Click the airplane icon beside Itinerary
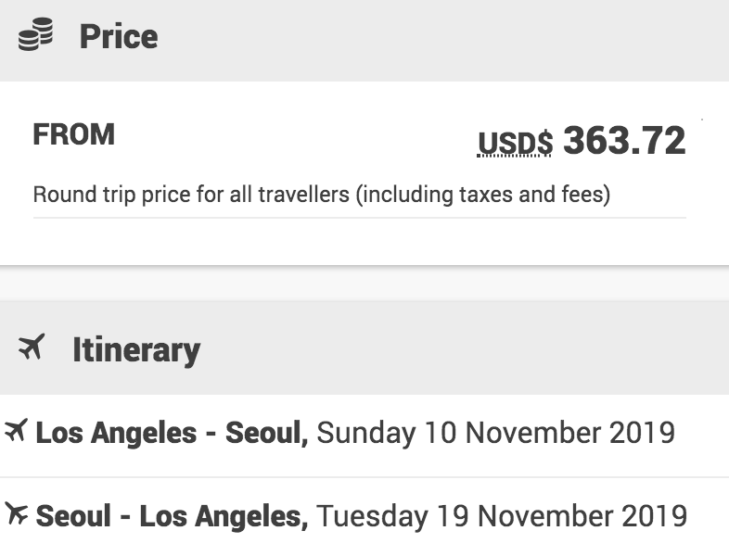This screenshot has height=556, width=729. pyautogui.click(x=32, y=348)
